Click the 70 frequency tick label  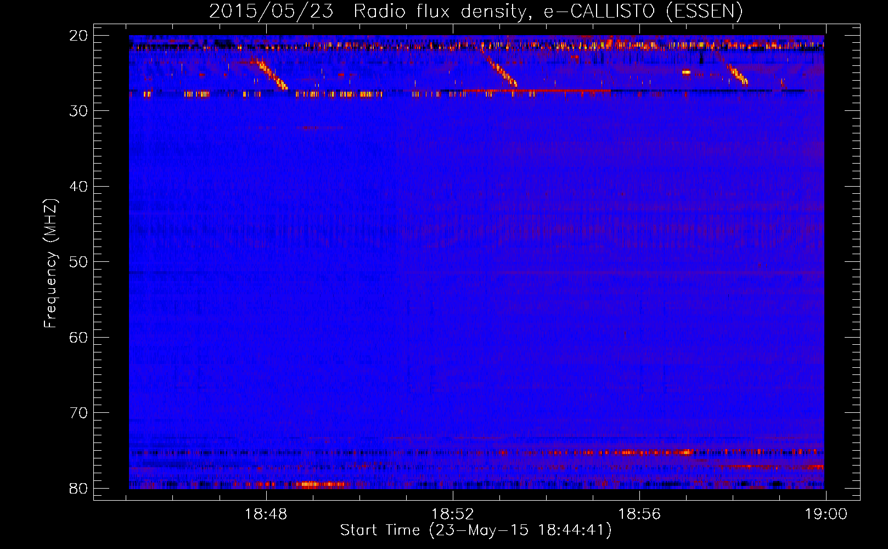(79, 413)
